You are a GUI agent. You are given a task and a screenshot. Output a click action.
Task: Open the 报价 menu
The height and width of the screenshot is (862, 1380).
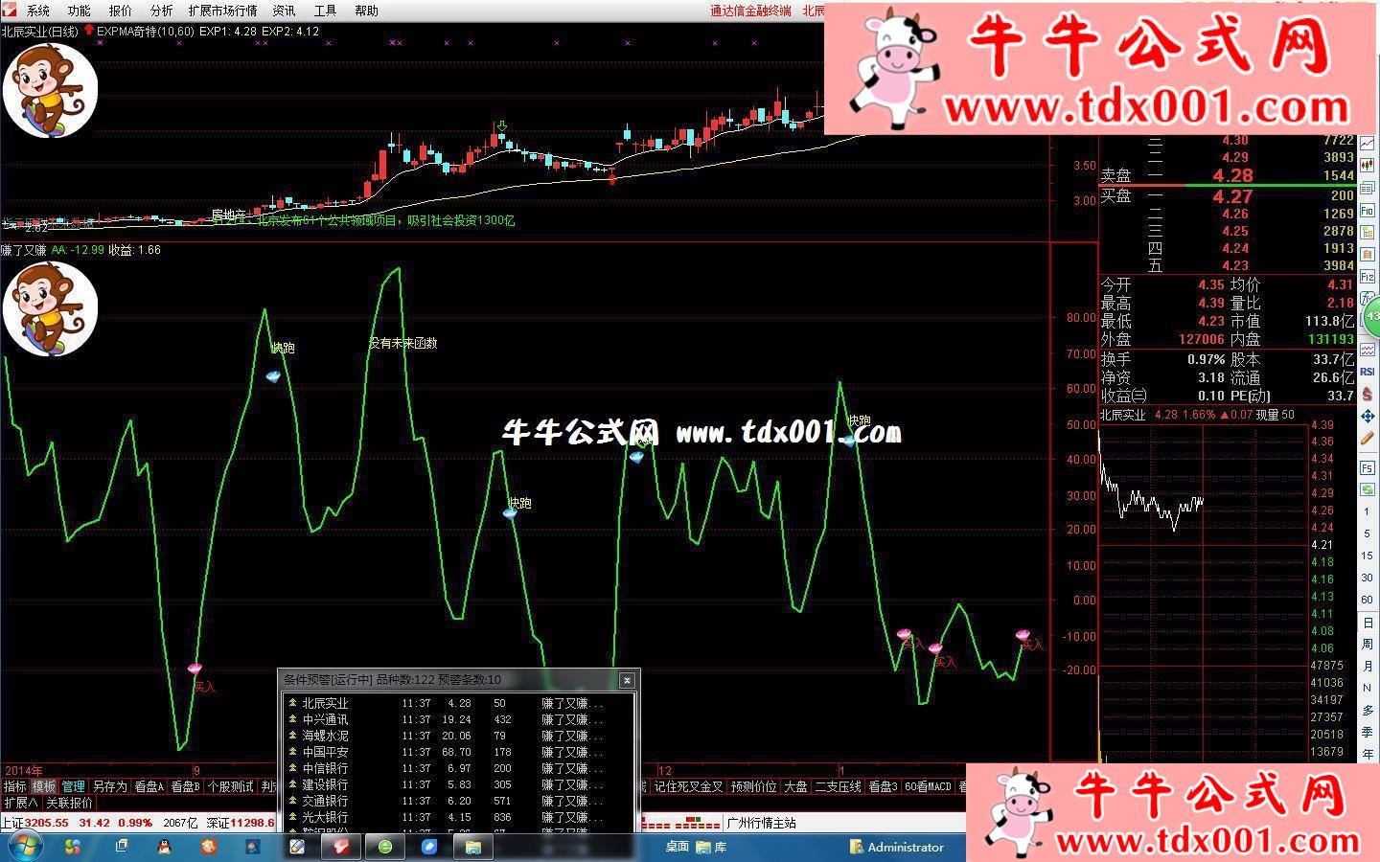[120, 11]
